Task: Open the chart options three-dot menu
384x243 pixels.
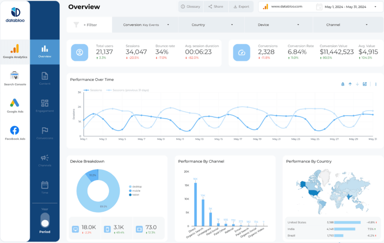Action: pos(376,84)
